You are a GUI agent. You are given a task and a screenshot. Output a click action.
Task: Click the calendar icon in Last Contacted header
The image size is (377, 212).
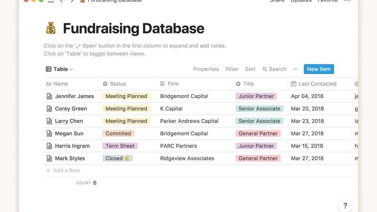click(293, 84)
